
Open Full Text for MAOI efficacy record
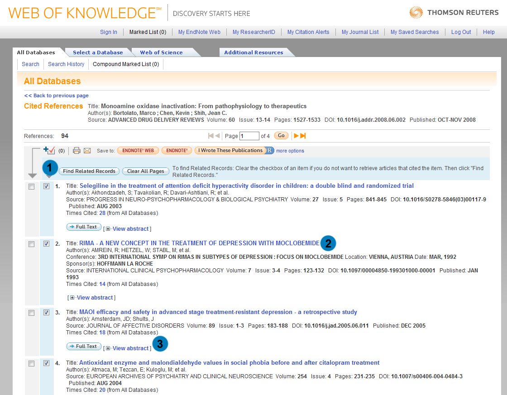[84, 346]
